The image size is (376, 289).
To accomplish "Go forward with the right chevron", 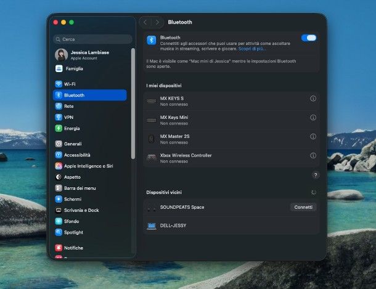I will click(157, 22).
